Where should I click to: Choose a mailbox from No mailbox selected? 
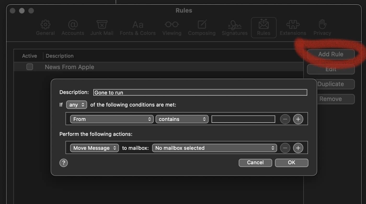[214, 148]
